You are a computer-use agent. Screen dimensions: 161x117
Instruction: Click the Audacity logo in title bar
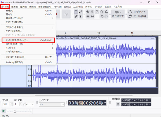click(2, 2)
